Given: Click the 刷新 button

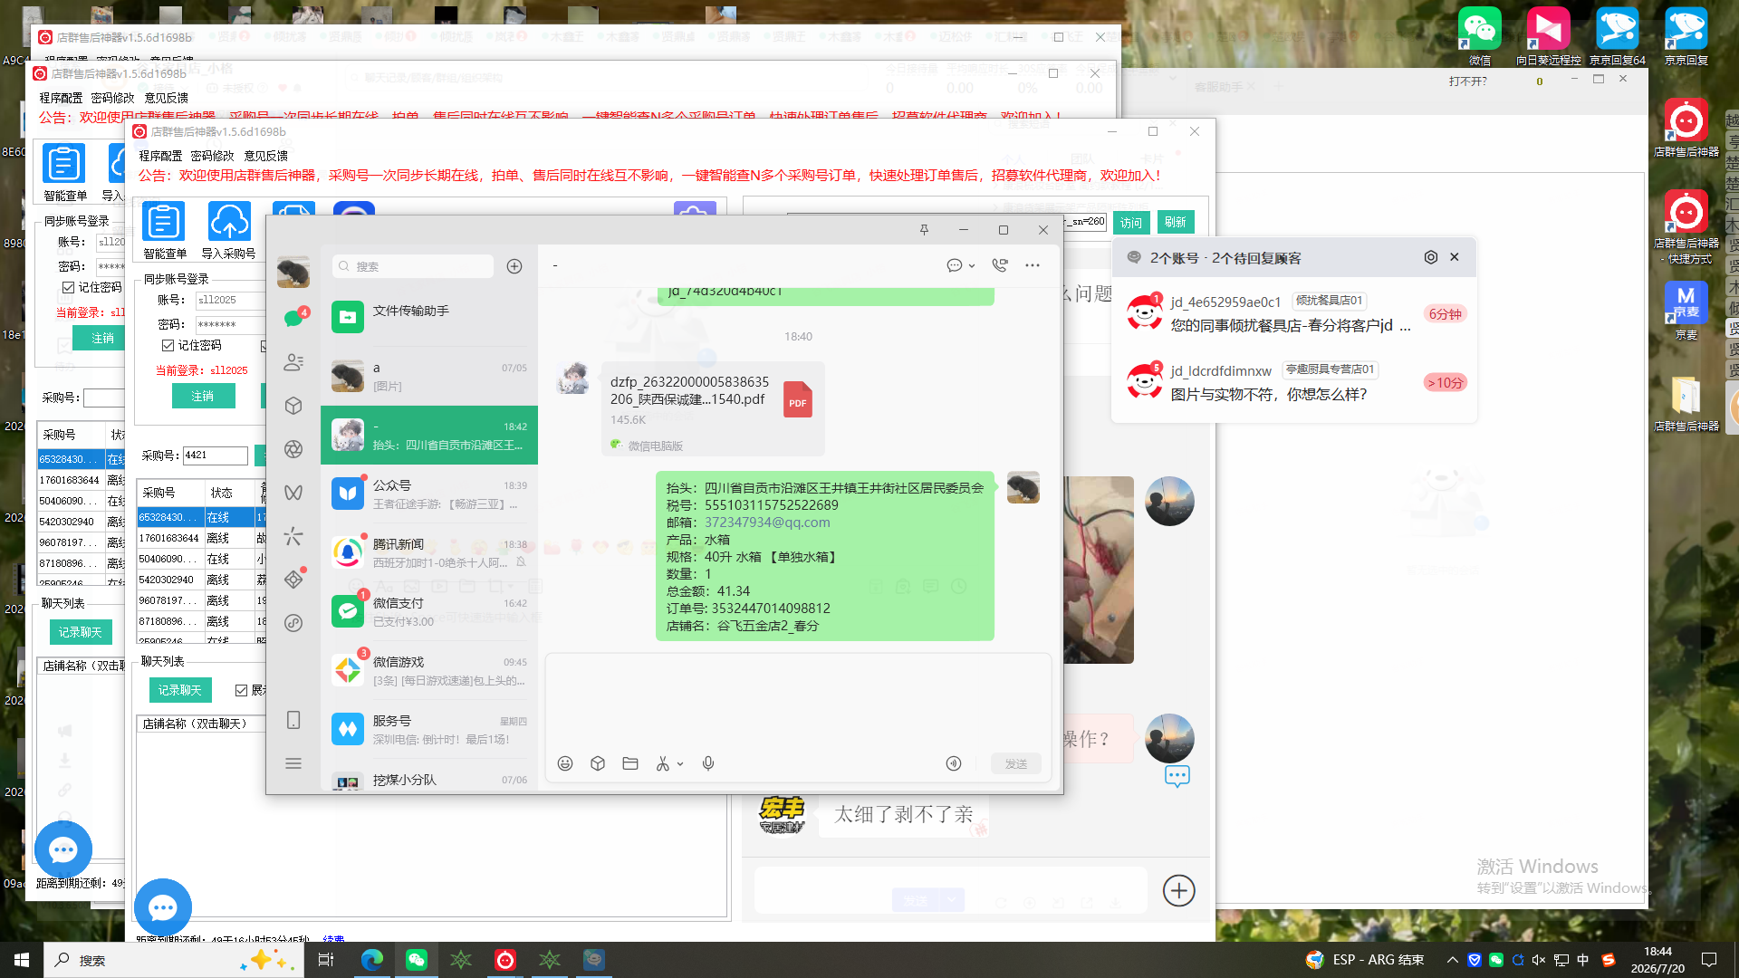Looking at the screenshot, I should click(1176, 222).
